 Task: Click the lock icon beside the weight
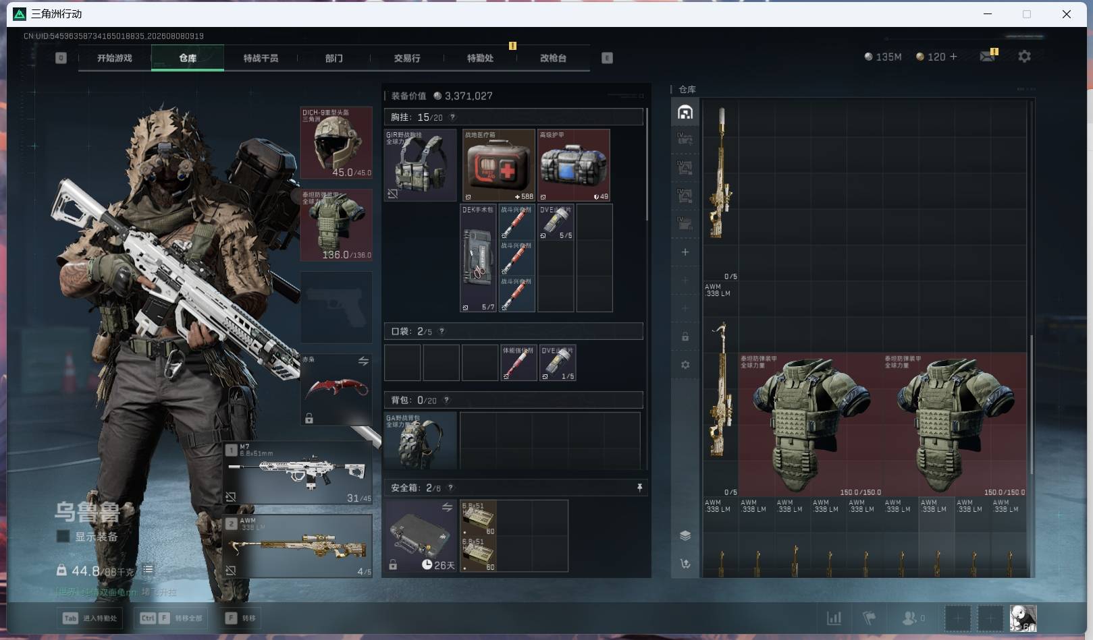pos(61,571)
